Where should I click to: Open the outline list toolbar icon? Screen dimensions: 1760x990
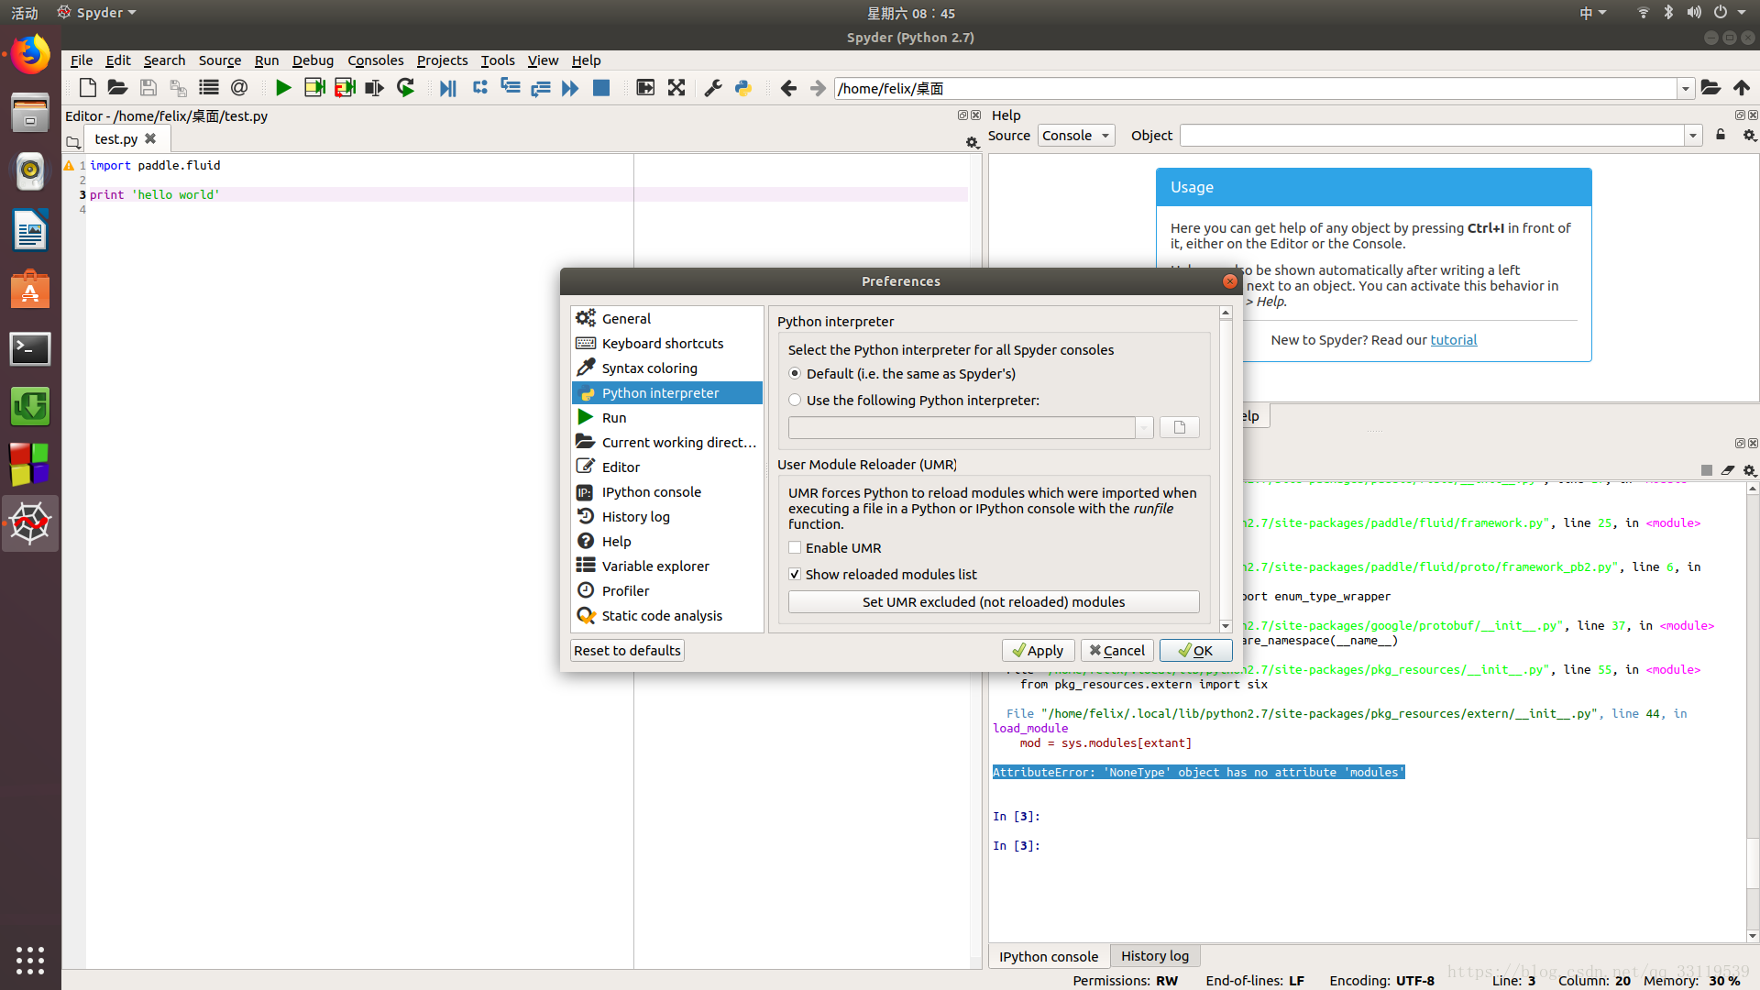pos(209,88)
